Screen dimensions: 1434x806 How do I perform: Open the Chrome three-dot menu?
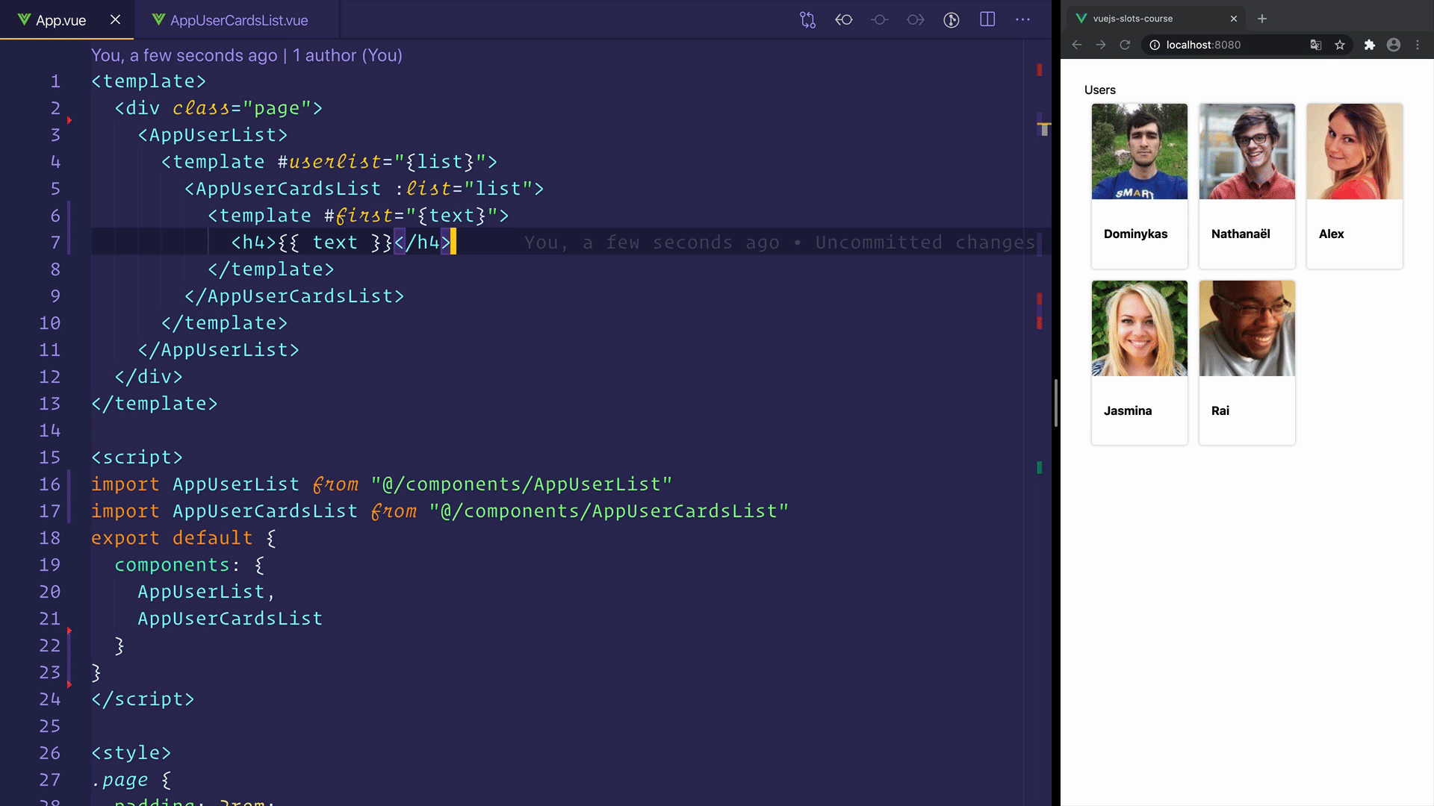[1418, 45]
